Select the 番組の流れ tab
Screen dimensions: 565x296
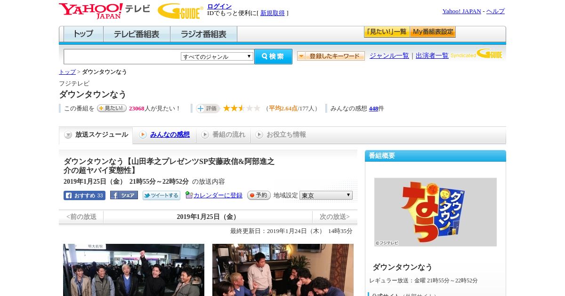(223, 135)
